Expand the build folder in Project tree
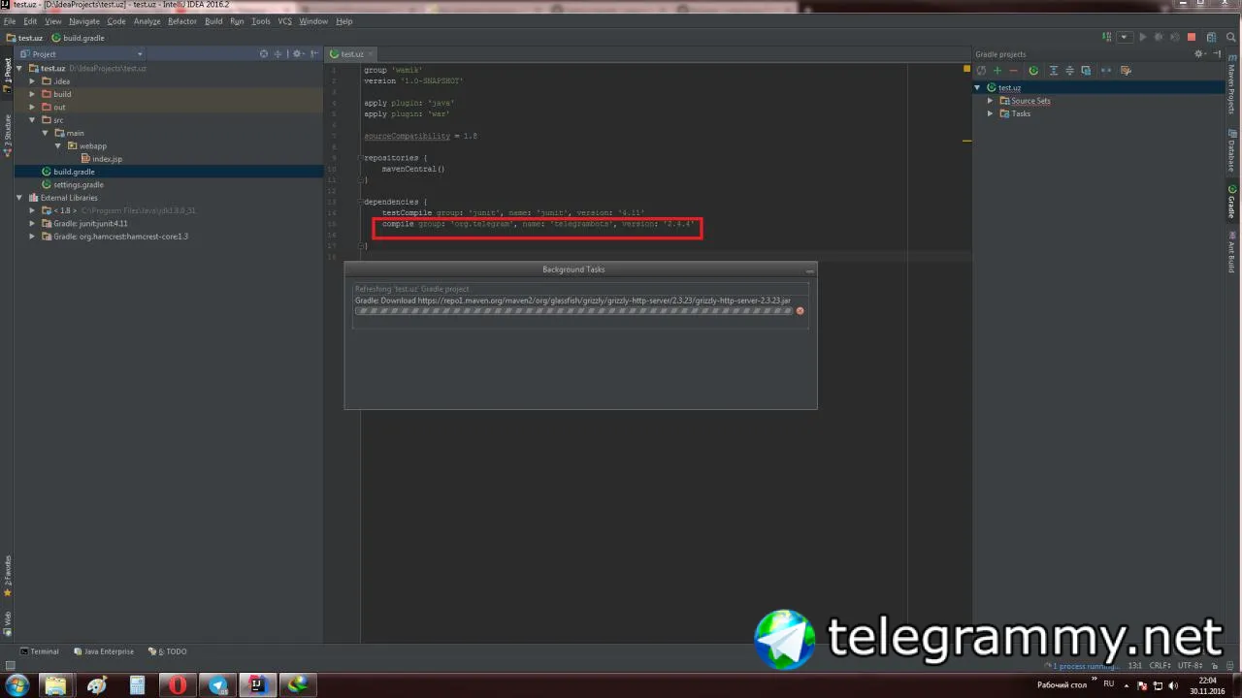1242x698 pixels. click(x=32, y=94)
